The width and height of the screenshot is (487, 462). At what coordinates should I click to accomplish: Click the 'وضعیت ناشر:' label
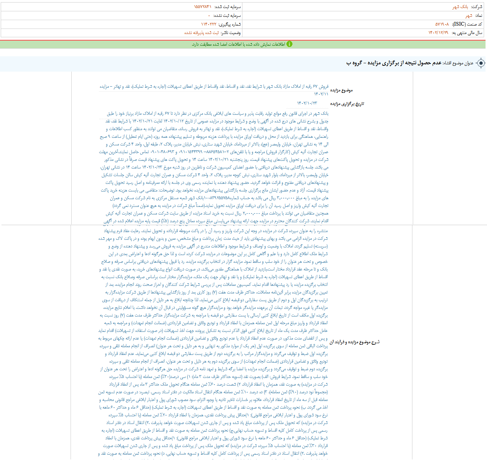[x=231, y=33]
